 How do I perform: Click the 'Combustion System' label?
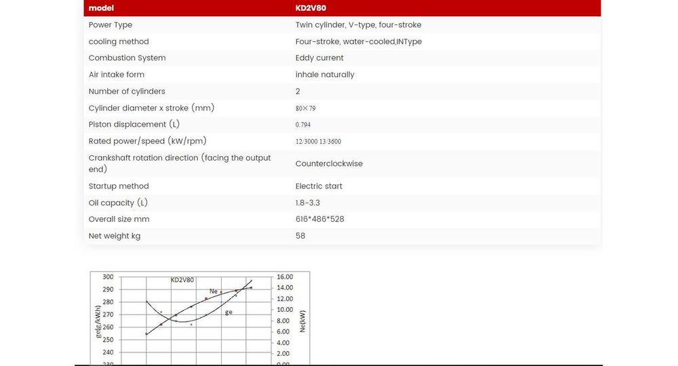pos(127,58)
